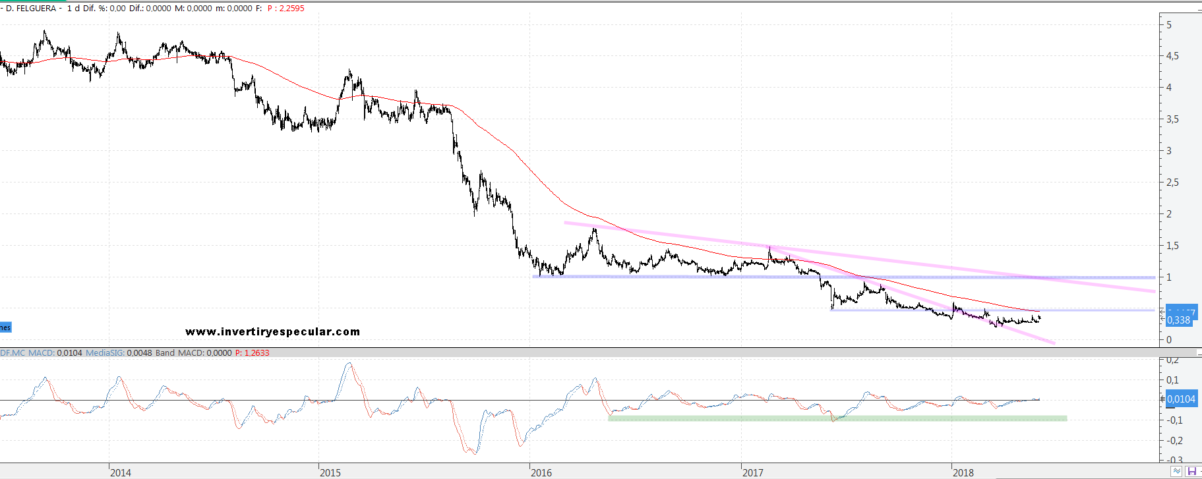The width and height of the screenshot is (1202, 479).
Task: Click the www.invertiryespecular.com watermark text
Action: (x=272, y=331)
